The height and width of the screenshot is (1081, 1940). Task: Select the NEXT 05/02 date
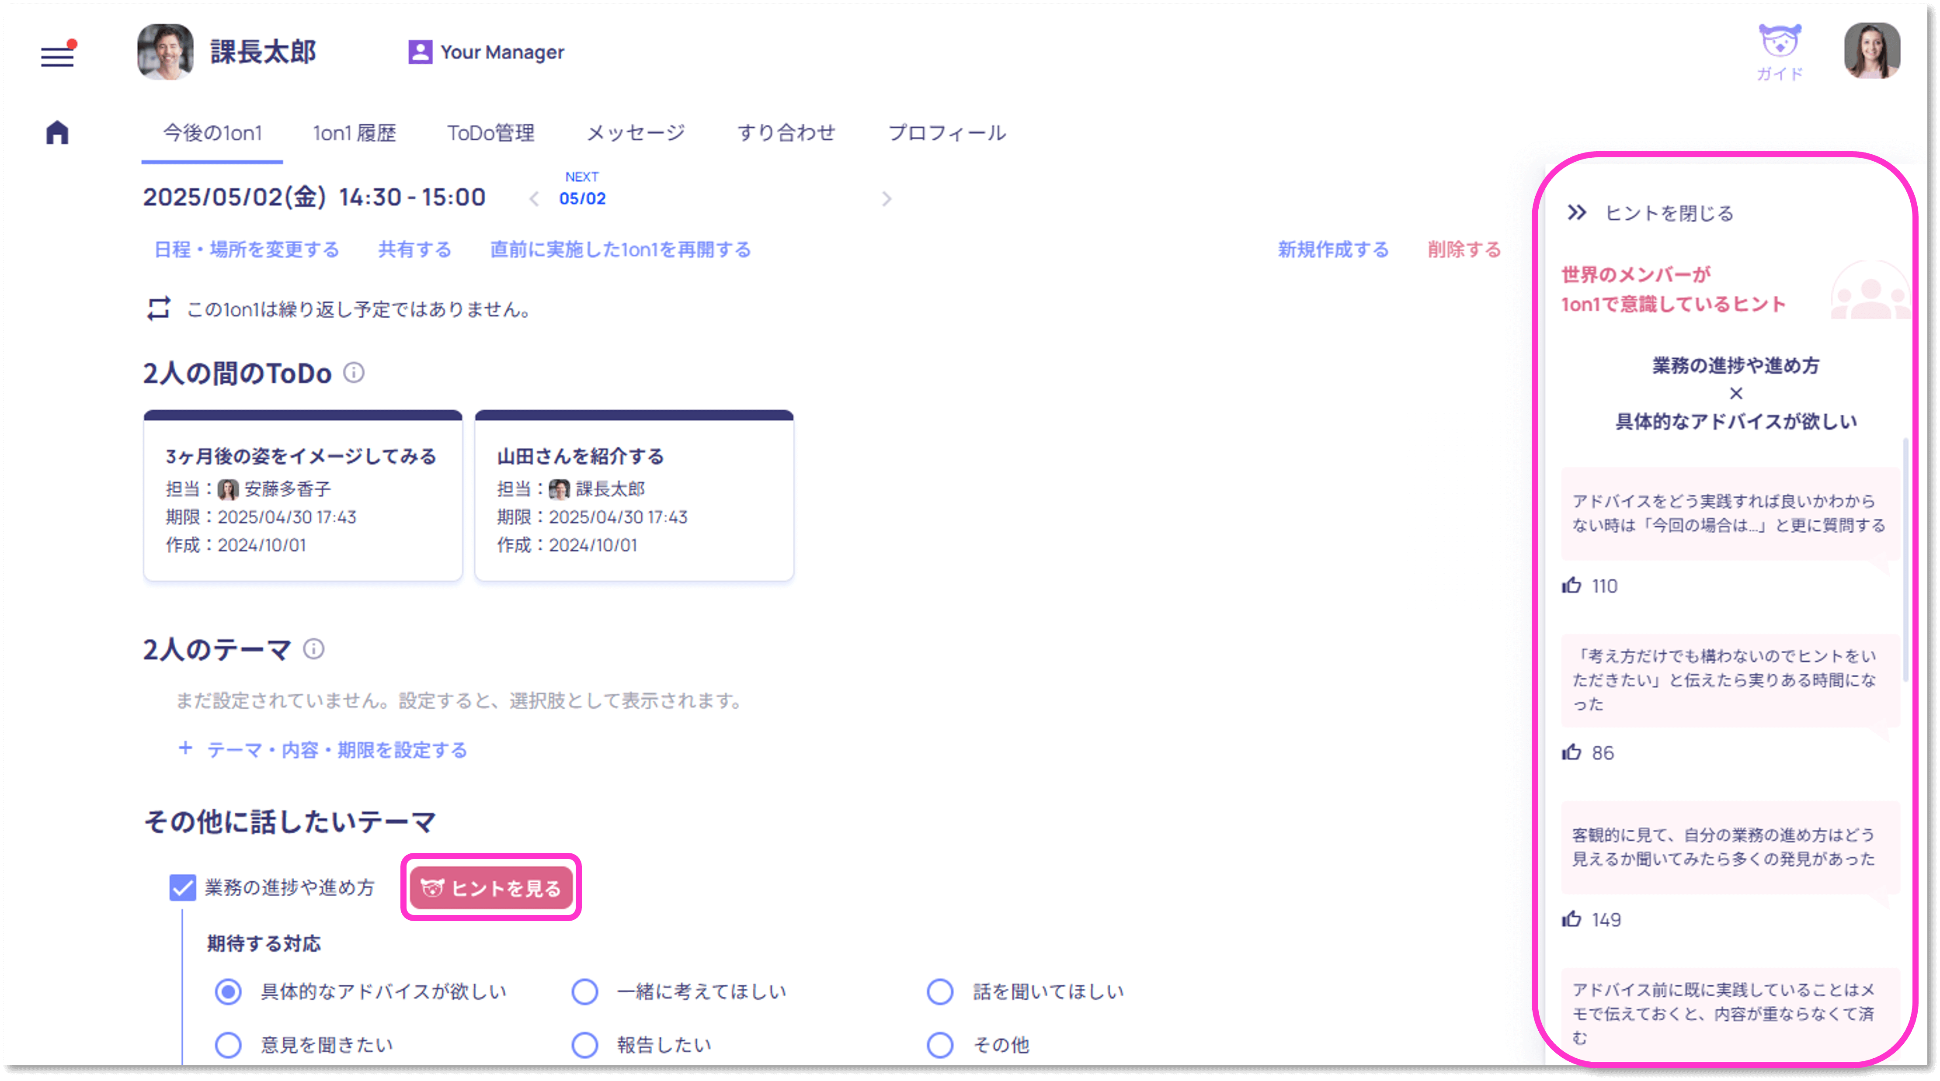coord(582,189)
